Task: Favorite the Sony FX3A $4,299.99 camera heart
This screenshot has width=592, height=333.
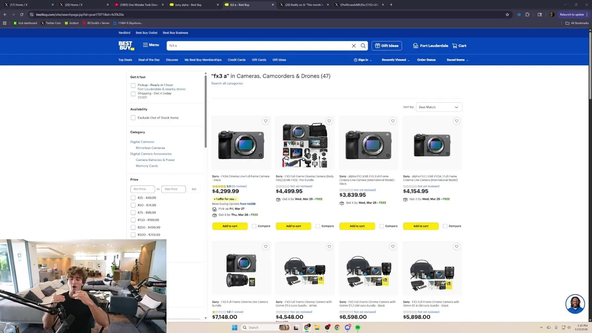Action: pos(265,121)
